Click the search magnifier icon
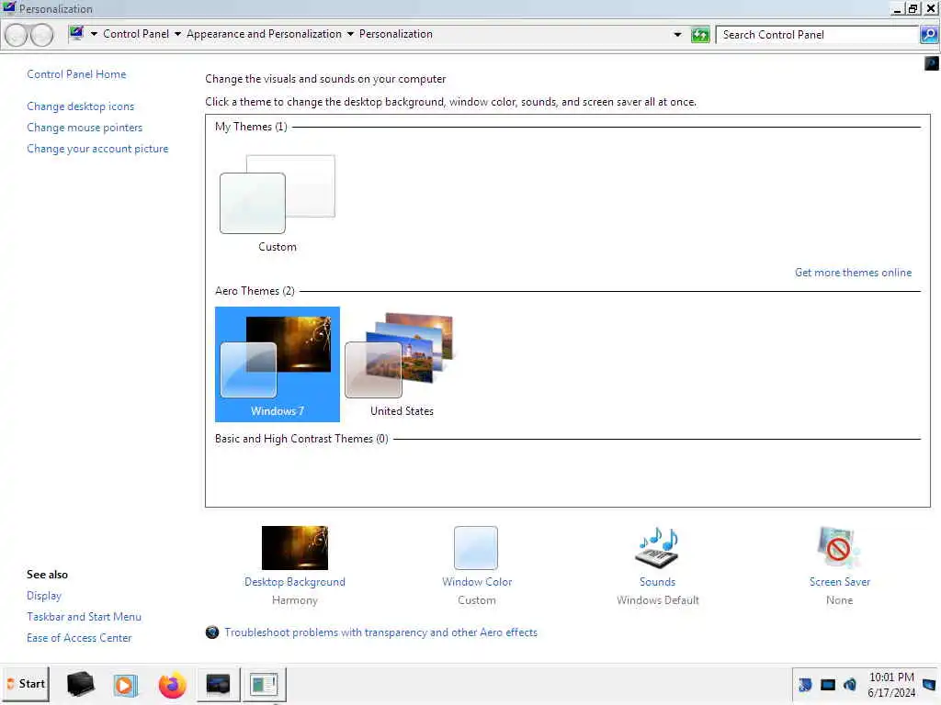 928,35
